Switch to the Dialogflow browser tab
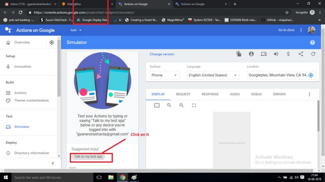This screenshot has height=182, width=325. pyautogui.click(x=87, y=4)
